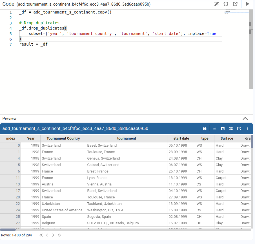
Task: Jump to the last page of rows
Action: [x=59, y=235]
